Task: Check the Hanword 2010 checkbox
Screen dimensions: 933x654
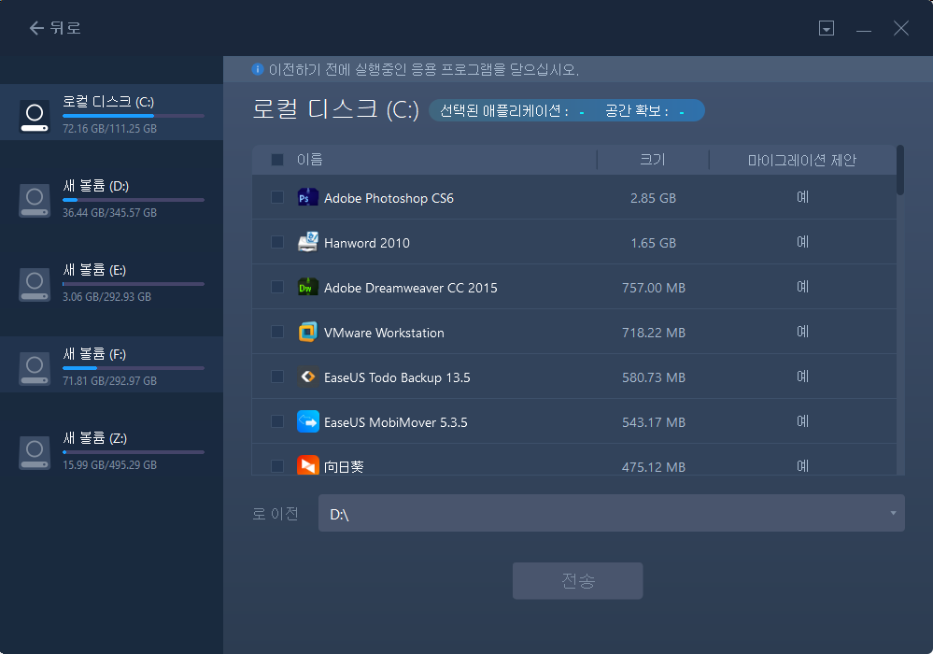Action: (x=277, y=242)
